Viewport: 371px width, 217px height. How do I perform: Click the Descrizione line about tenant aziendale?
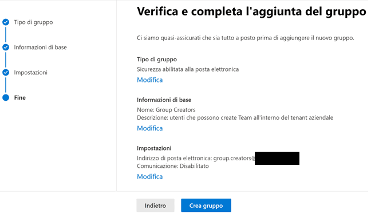[x=235, y=117]
